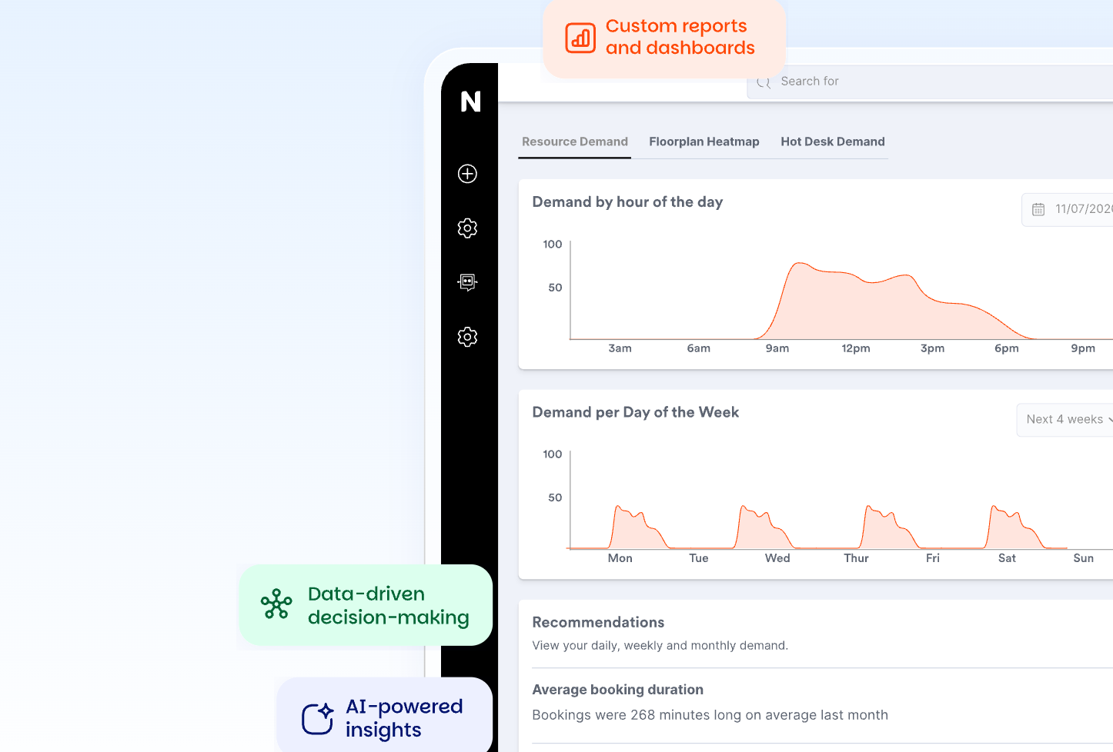
Task: Click the N logo in the sidebar
Action: (x=470, y=101)
